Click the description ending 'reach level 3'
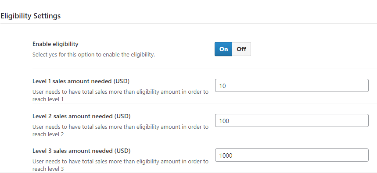 click(x=120, y=165)
